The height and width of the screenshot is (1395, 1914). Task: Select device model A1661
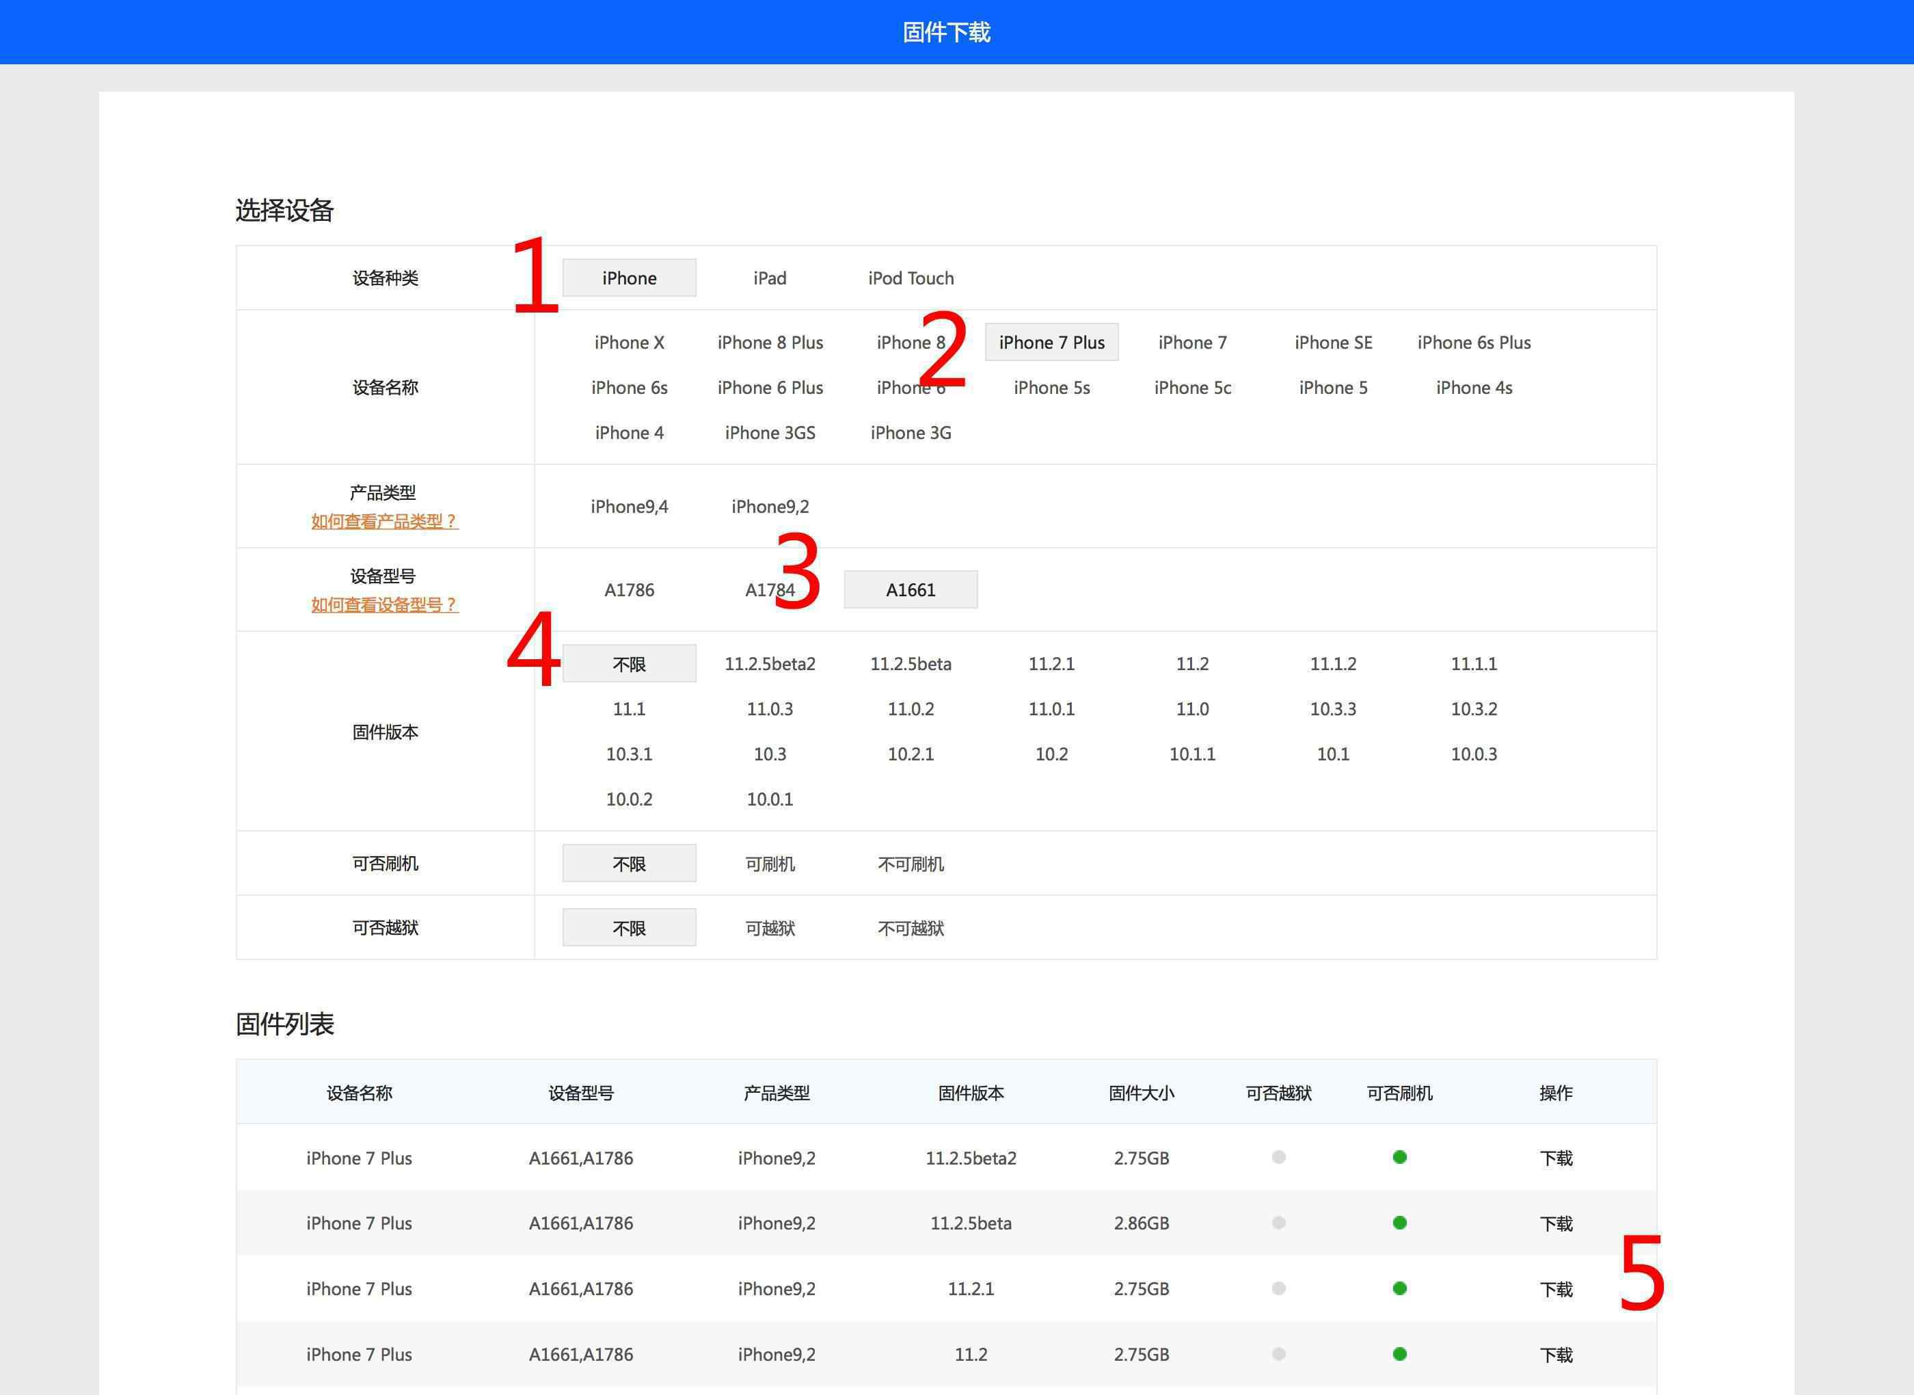(911, 589)
